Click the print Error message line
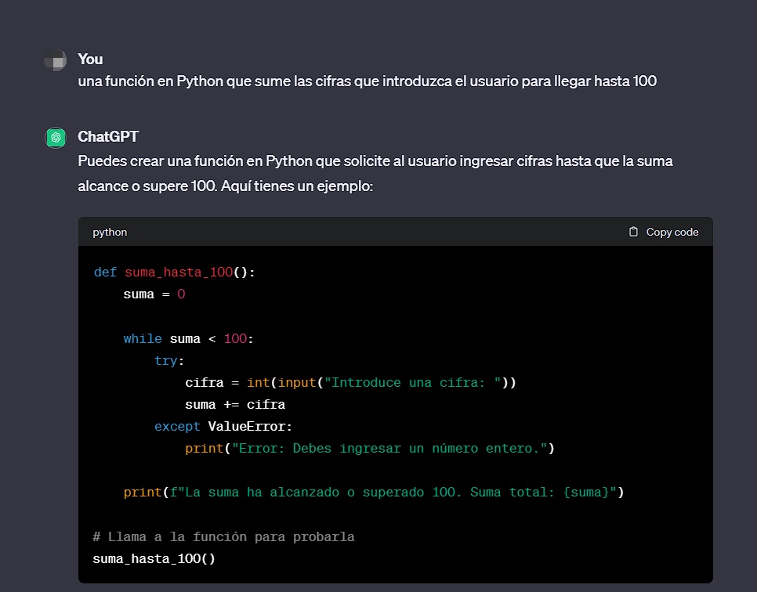The width and height of the screenshot is (757, 592). tap(370, 448)
